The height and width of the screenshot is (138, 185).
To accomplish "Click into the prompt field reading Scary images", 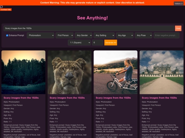I will click(x=89, y=28).
